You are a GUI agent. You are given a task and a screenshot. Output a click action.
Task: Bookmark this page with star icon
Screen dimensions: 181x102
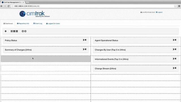point(175,6)
